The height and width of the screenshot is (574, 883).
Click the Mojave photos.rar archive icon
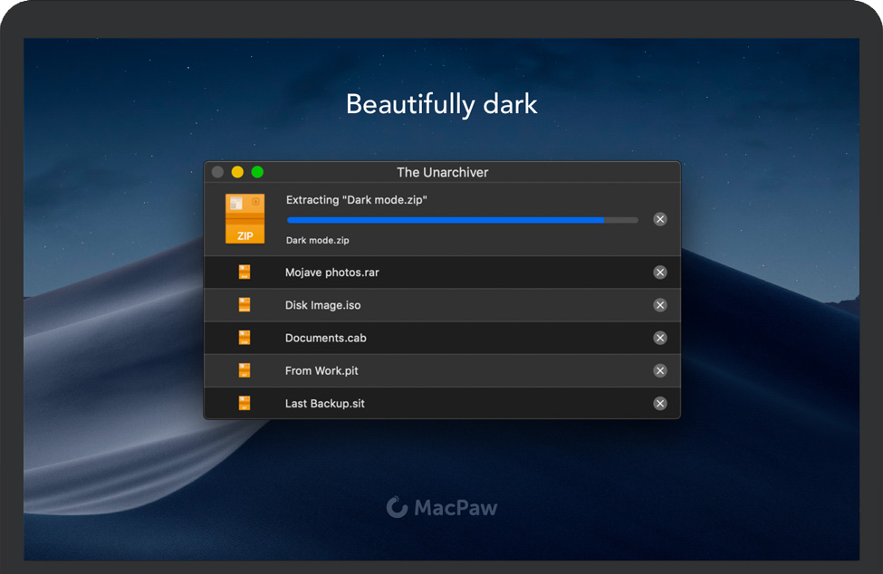(245, 273)
